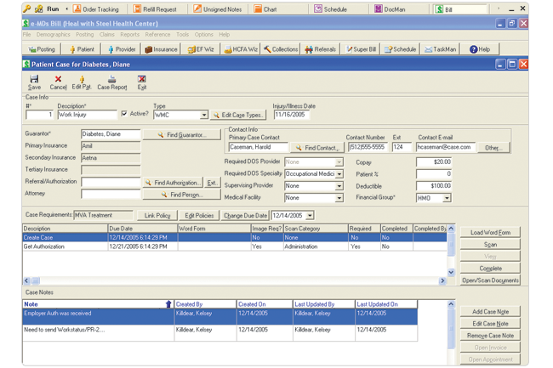Launch EF Wiz from the toolbar

201,49
